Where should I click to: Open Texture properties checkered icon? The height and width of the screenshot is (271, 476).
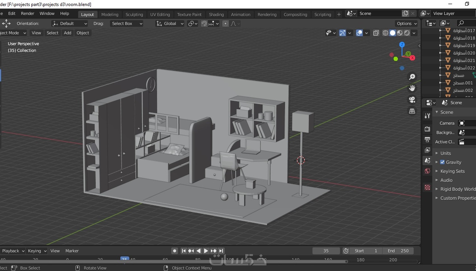427,187
